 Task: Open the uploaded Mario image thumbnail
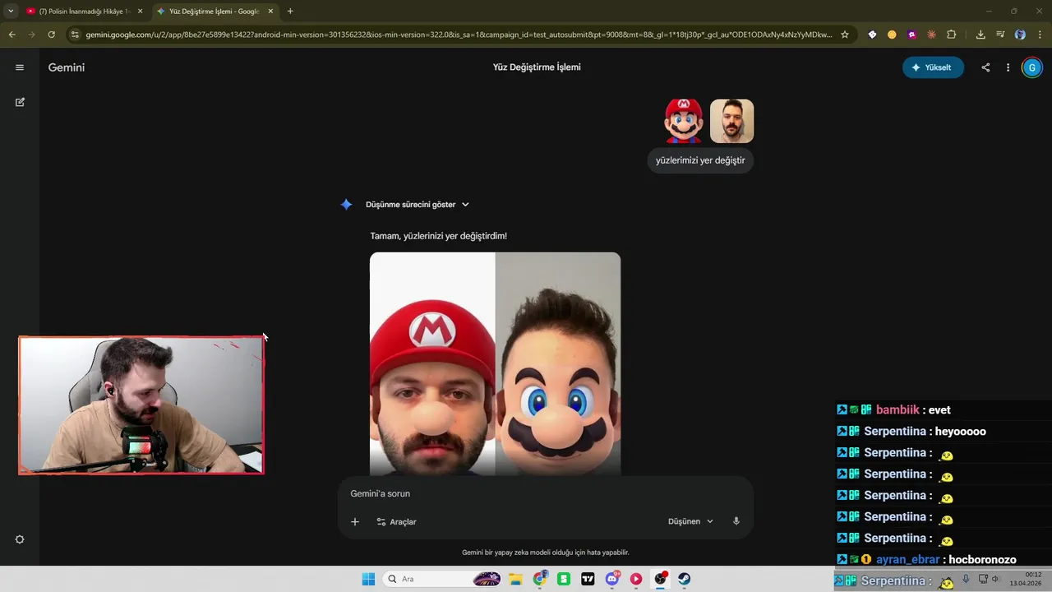(684, 121)
